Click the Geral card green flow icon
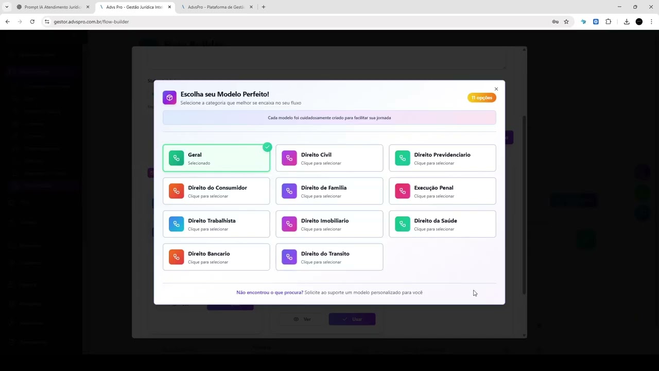The width and height of the screenshot is (659, 371). [x=176, y=158]
